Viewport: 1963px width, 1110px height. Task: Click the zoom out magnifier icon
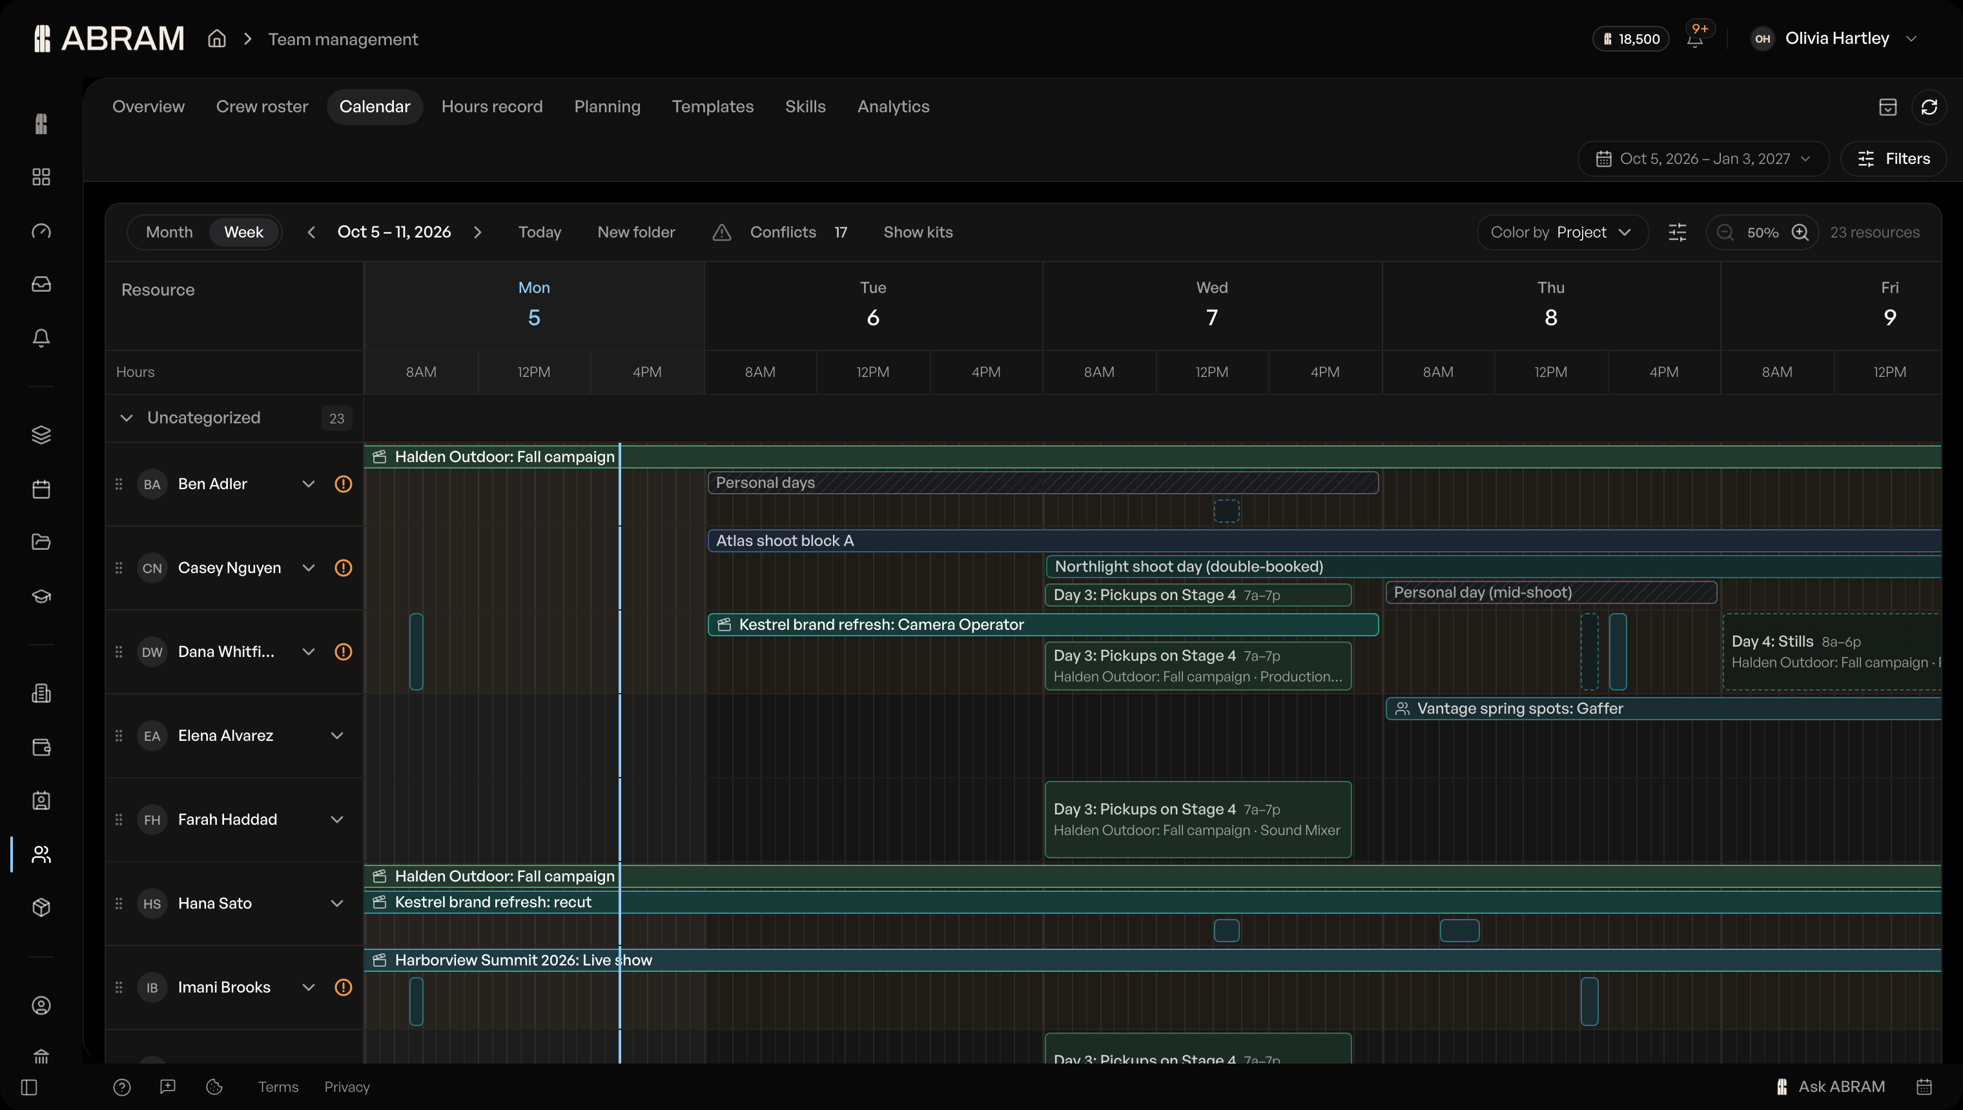pos(1725,232)
